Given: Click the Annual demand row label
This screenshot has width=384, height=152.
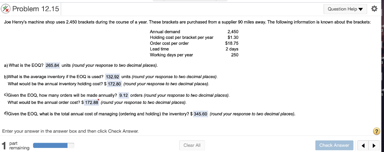Looking at the screenshot, I should 165,32.
